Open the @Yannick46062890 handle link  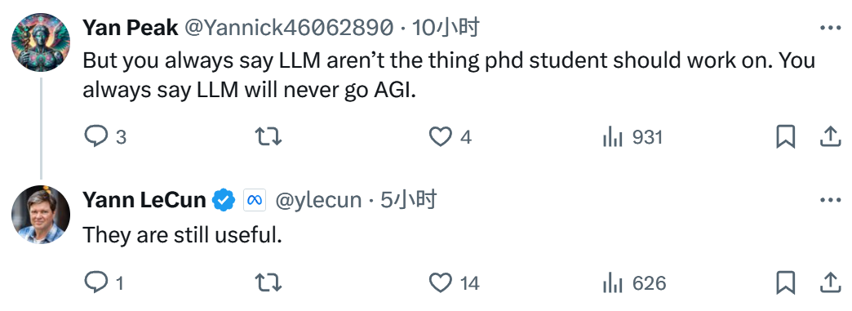(x=289, y=28)
